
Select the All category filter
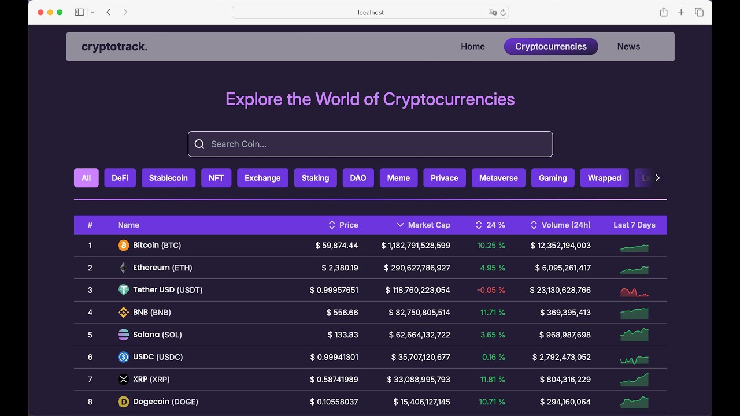86,178
